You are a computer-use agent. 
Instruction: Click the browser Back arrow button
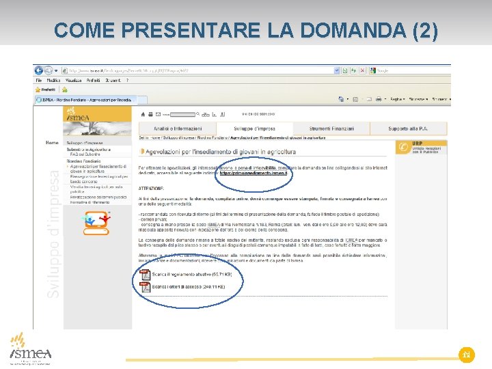(38, 70)
